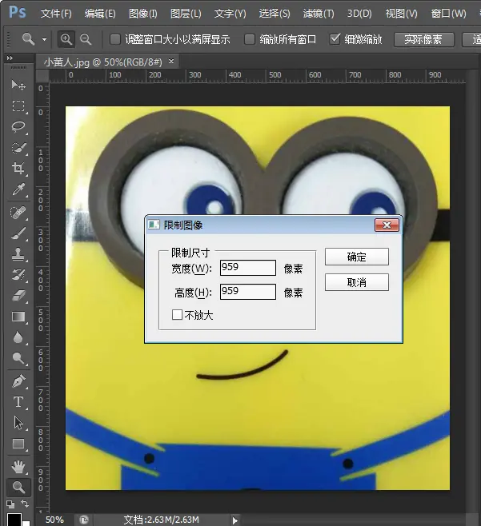This screenshot has width=481, height=526.
Task: Select the Move tool
Action: 18,85
